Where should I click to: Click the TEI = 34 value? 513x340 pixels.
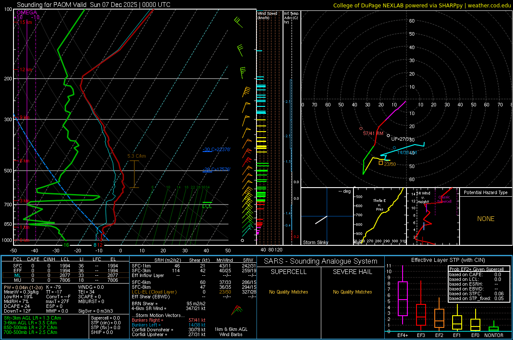point(86,292)
